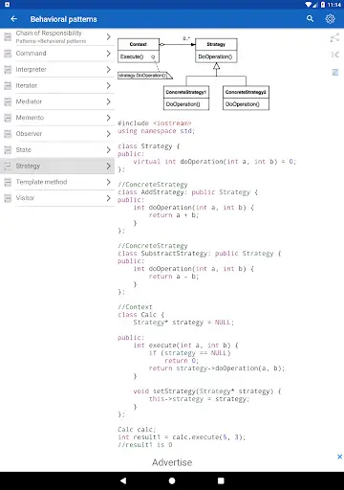344x490 pixels.
Task: Click the battery icon in status bar
Action: (323, 5)
